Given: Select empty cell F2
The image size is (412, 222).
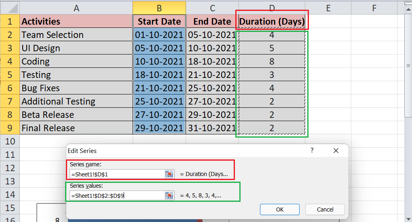Looking at the screenshot, I should click(374, 35).
